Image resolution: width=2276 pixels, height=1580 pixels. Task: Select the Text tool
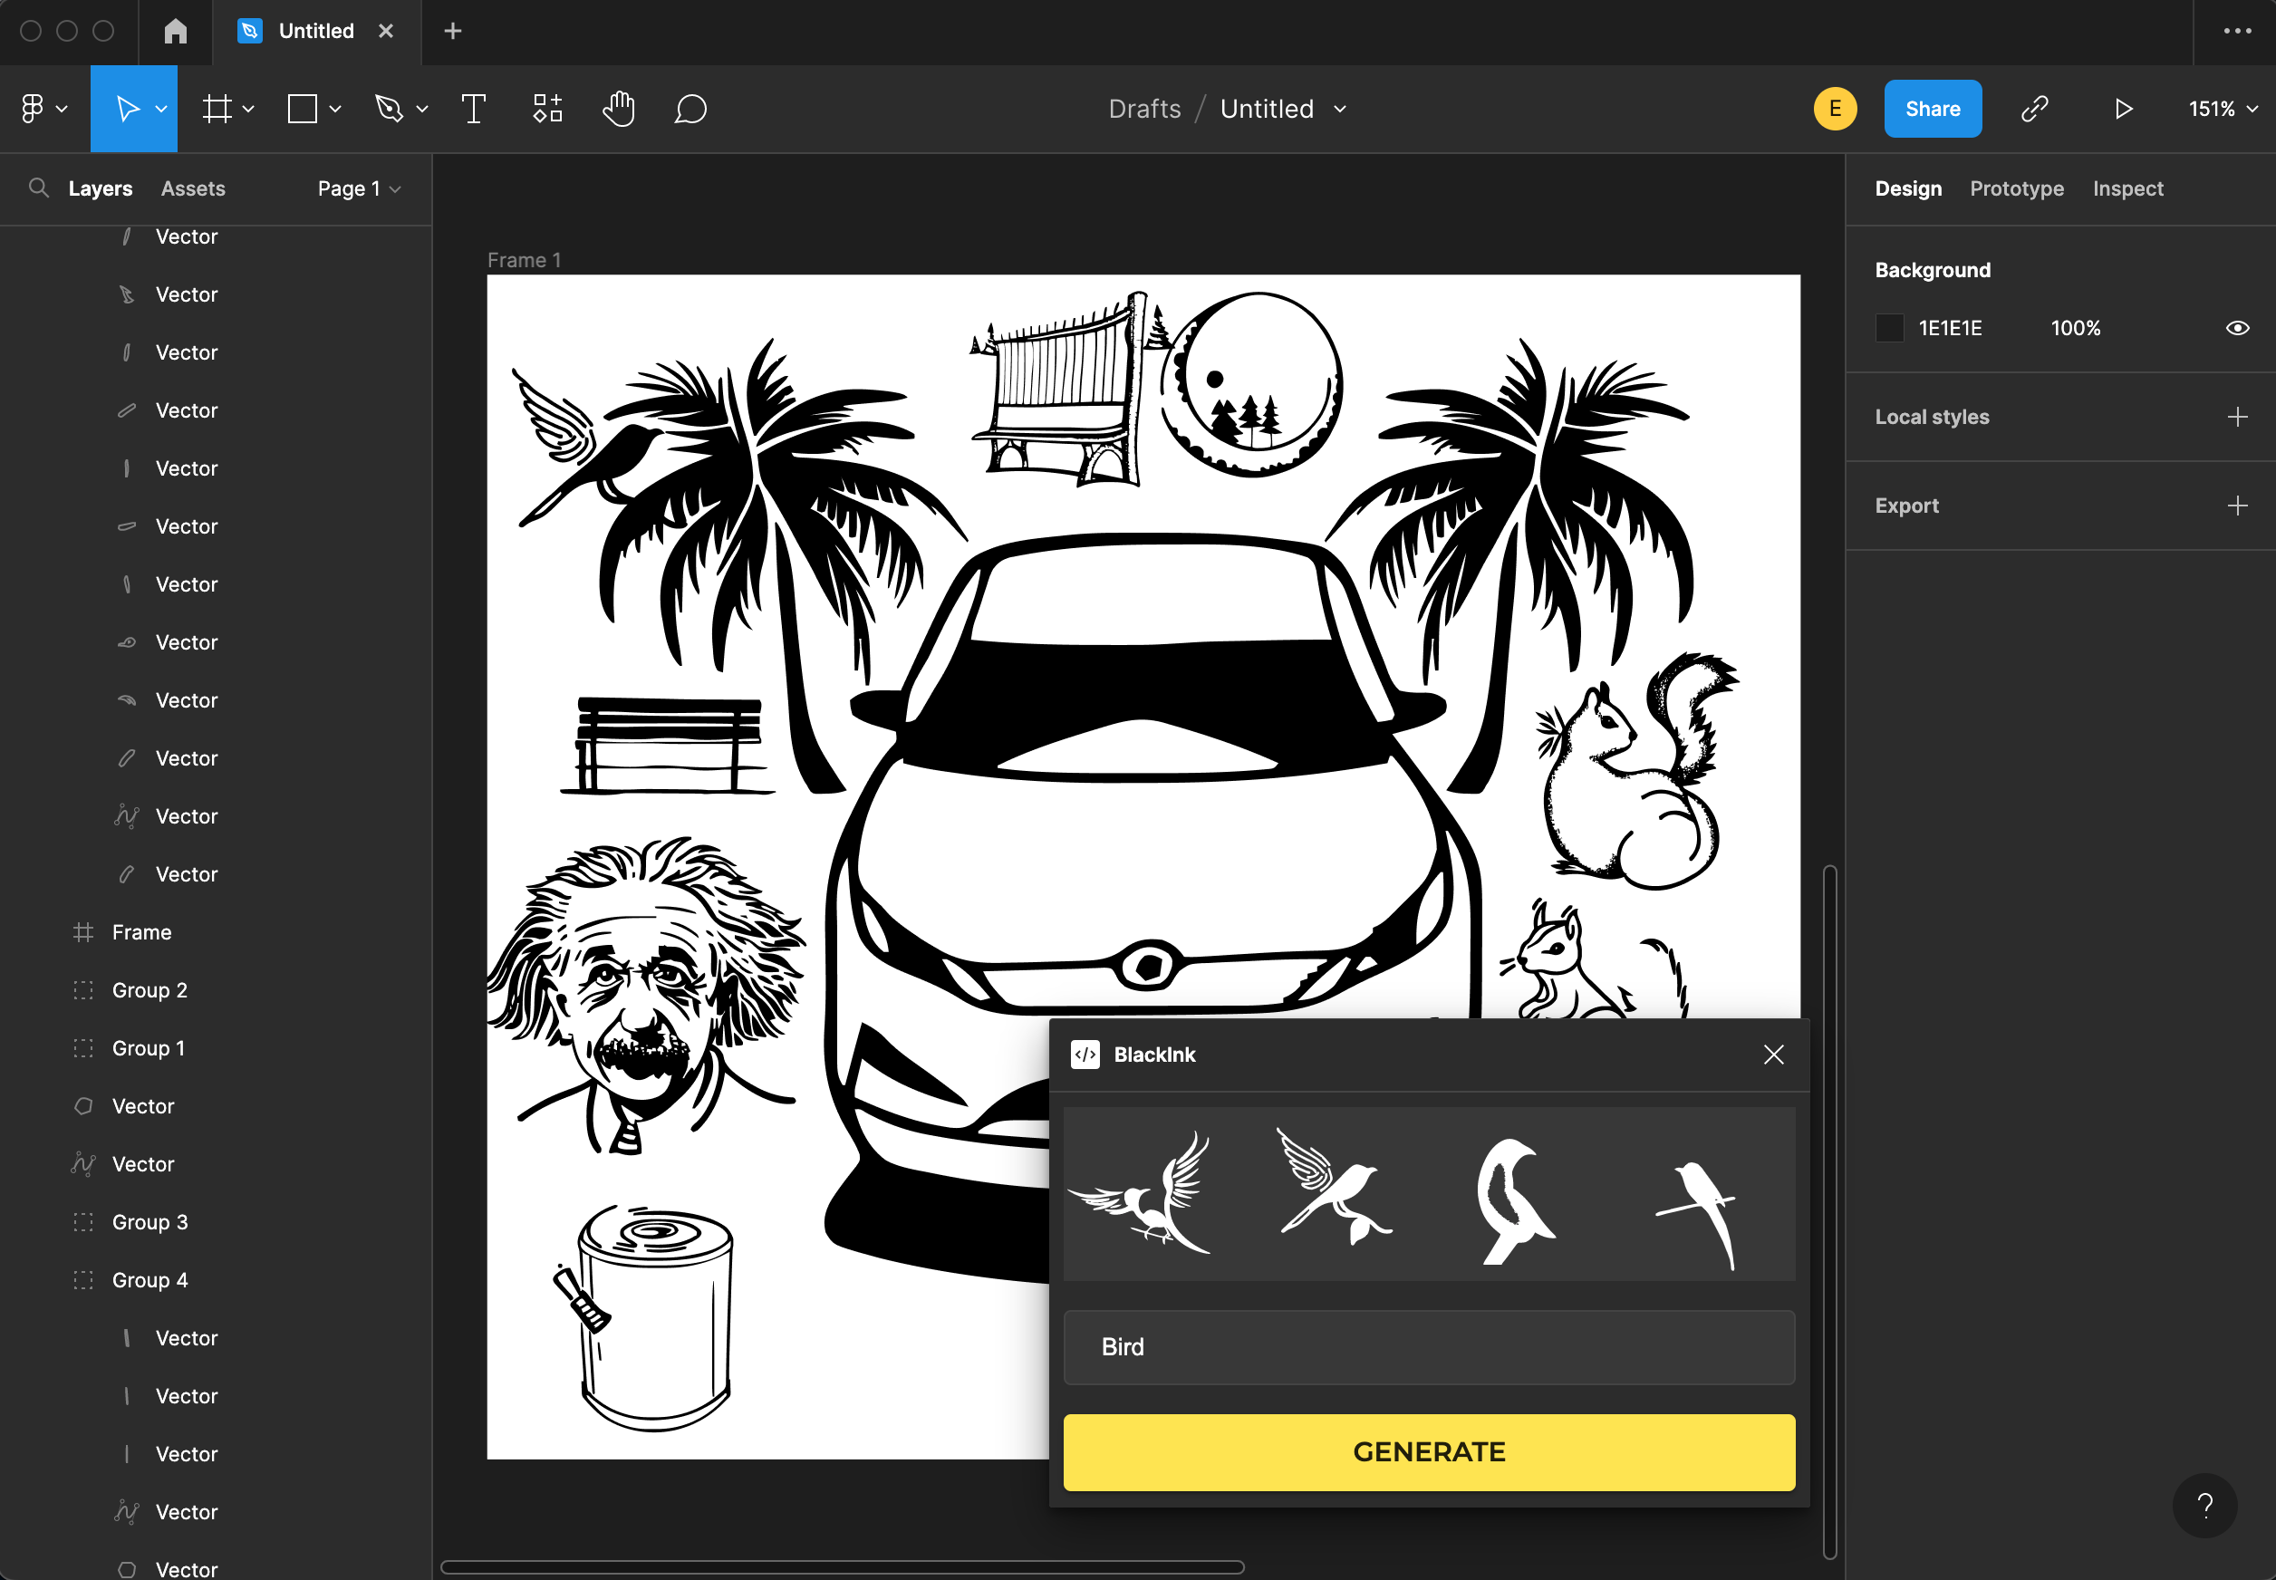click(x=473, y=109)
